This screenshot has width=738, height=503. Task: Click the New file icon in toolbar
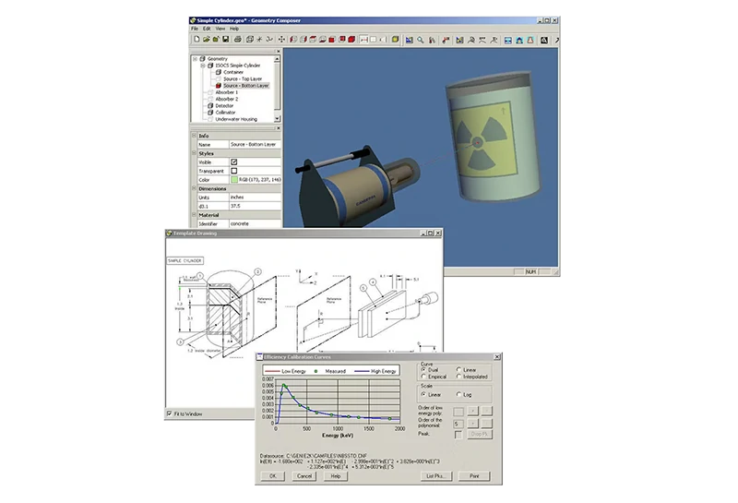[x=196, y=40]
